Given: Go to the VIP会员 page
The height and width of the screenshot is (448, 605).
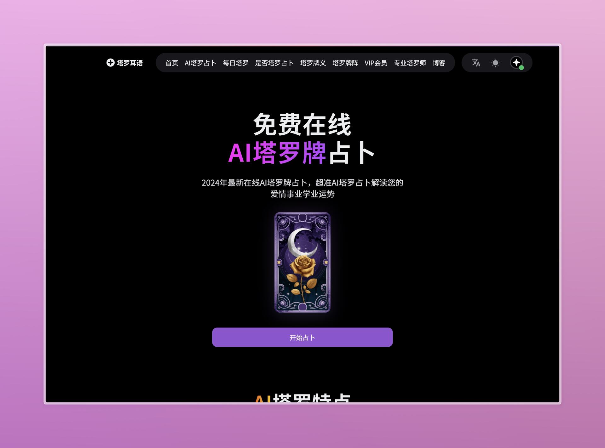Looking at the screenshot, I should pyautogui.click(x=376, y=63).
